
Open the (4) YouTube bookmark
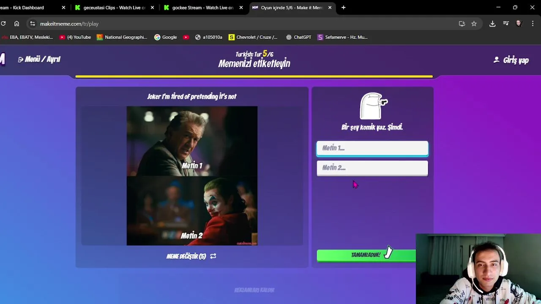75,37
